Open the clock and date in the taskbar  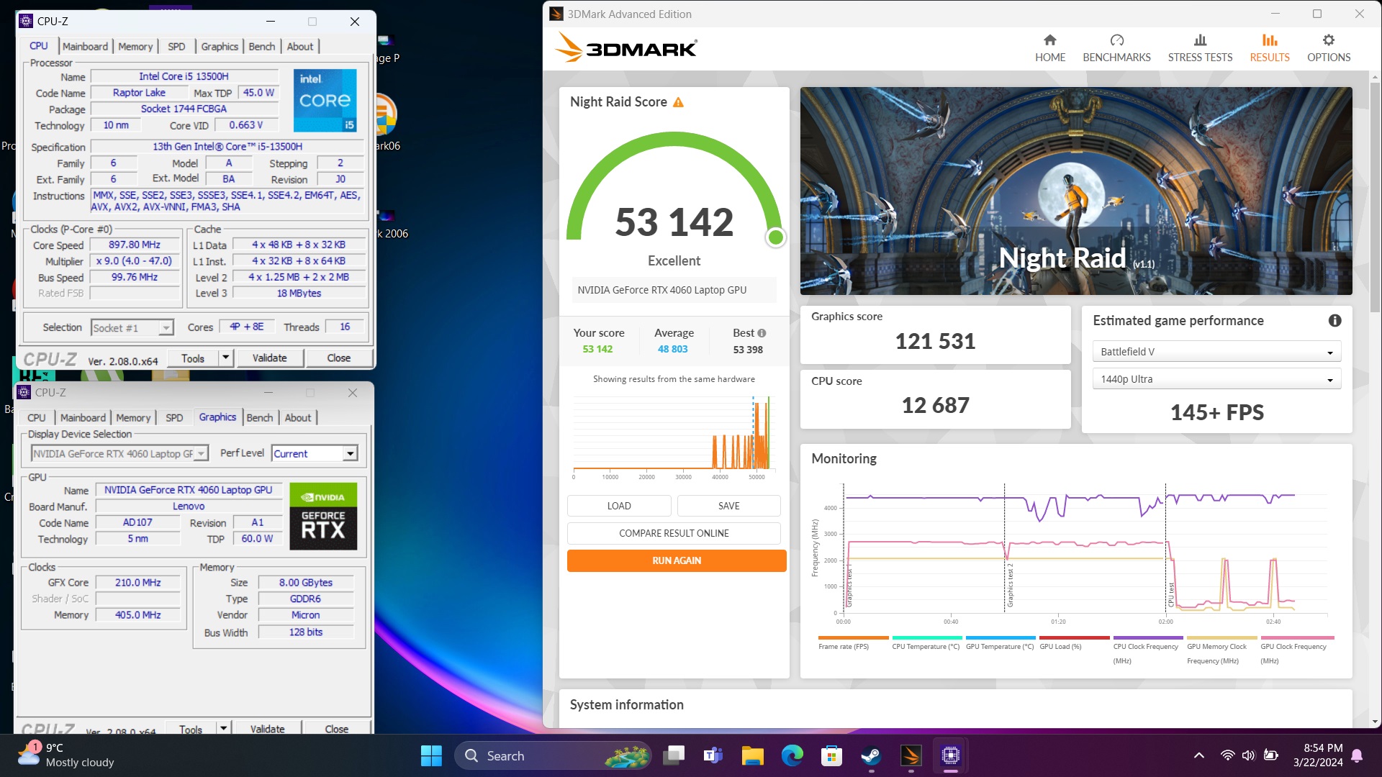pyautogui.click(x=1317, y=755)
